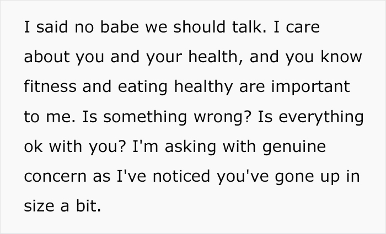386x234 pixels.
Task: Click the word "size" in last line
Action: (39, 205)
